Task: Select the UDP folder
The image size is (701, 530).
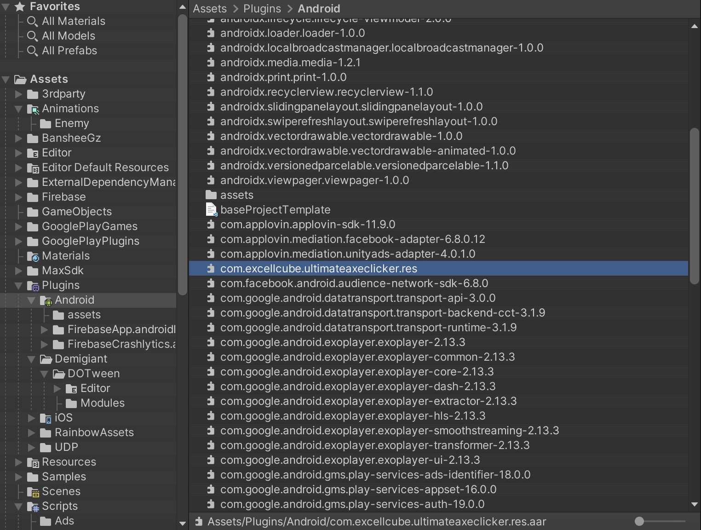Action: pyautogui.click(x=66, y=447)
